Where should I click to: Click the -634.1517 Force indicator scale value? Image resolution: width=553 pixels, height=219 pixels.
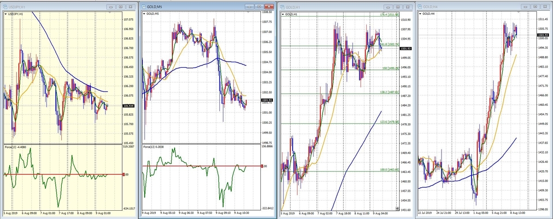[x=129, y=207]
